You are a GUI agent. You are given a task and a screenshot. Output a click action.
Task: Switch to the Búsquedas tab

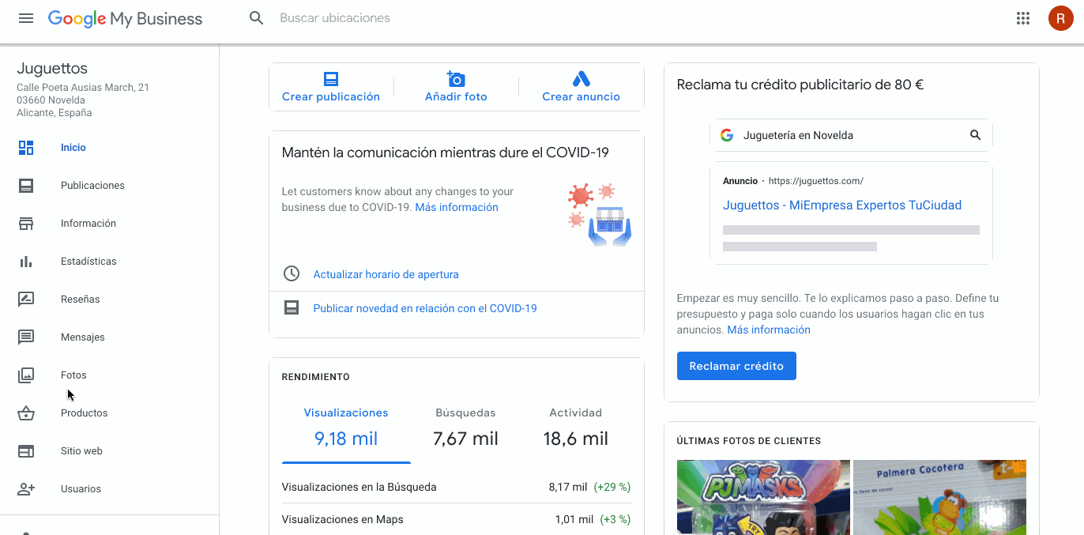coord(465,428)
